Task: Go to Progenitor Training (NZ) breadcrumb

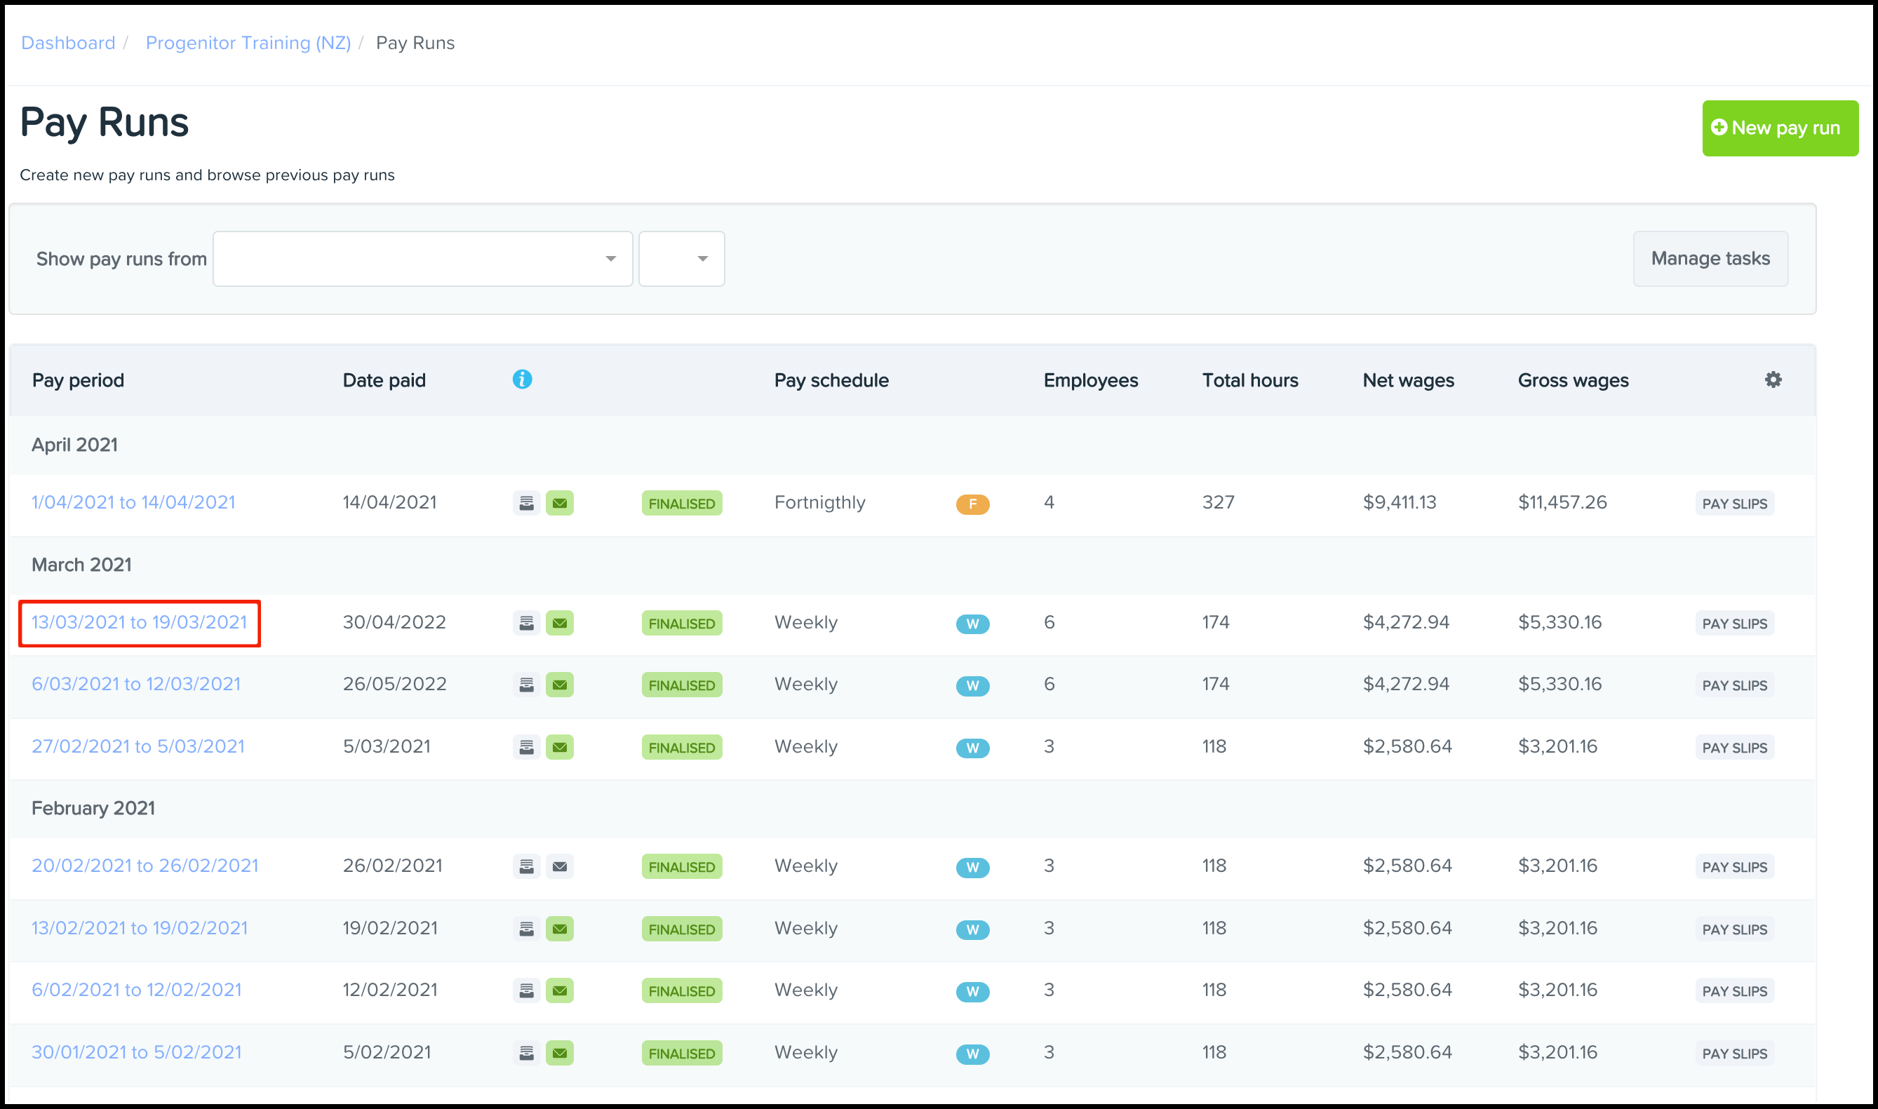Action: point(248,43)
